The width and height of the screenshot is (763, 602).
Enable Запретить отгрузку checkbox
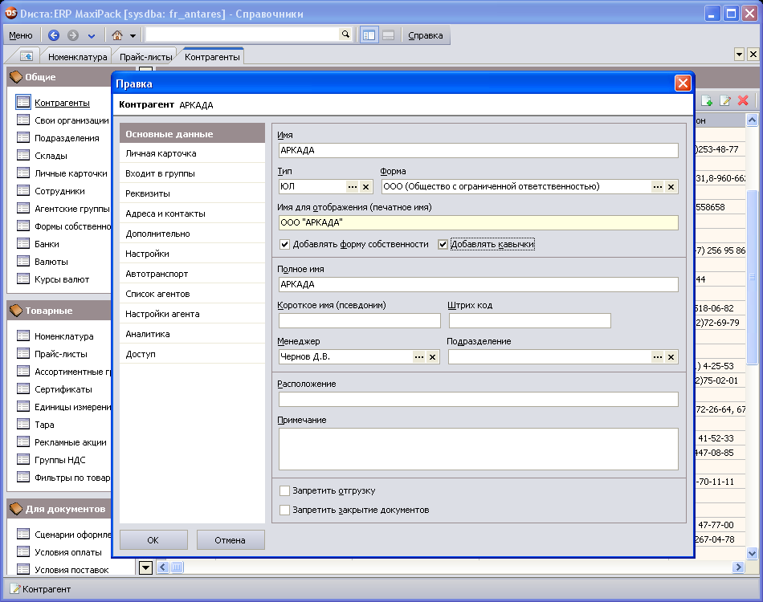(x=284, y=490)
